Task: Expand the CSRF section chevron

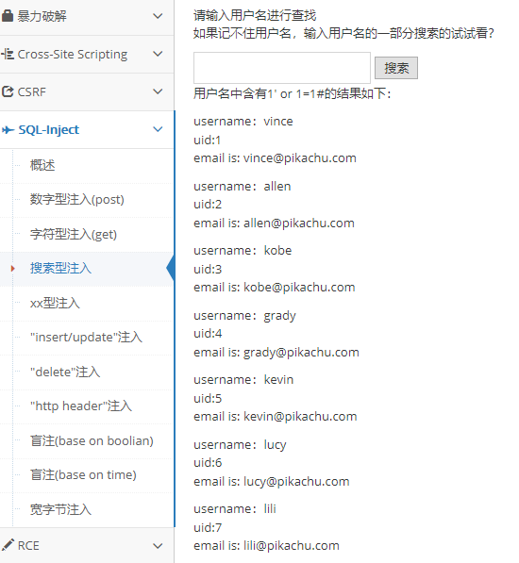Action: tap(158, 91)
